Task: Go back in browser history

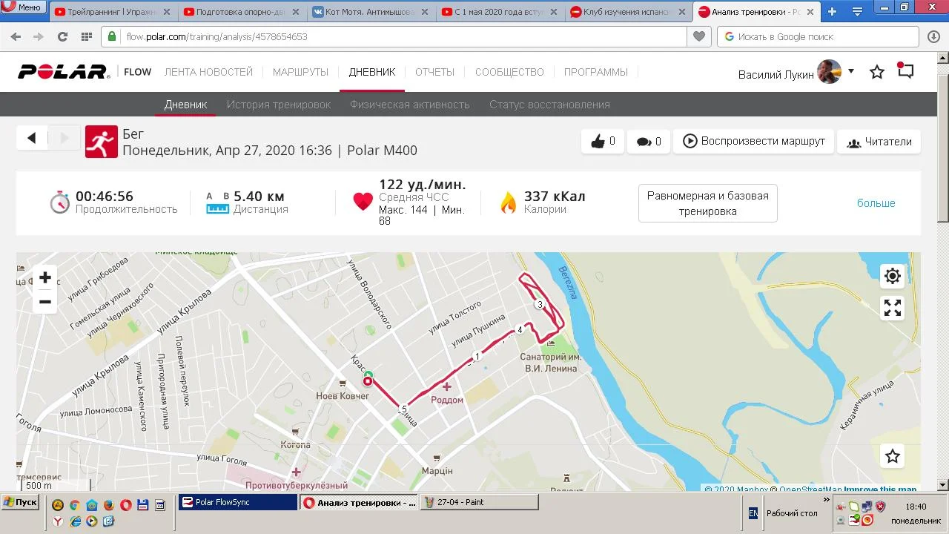Action: (16, 36)
